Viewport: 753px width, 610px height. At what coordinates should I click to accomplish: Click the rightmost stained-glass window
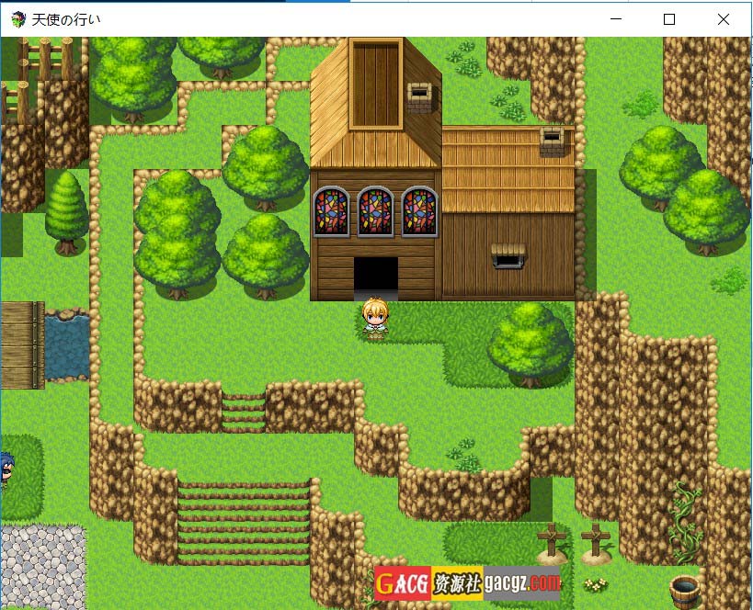419,211
